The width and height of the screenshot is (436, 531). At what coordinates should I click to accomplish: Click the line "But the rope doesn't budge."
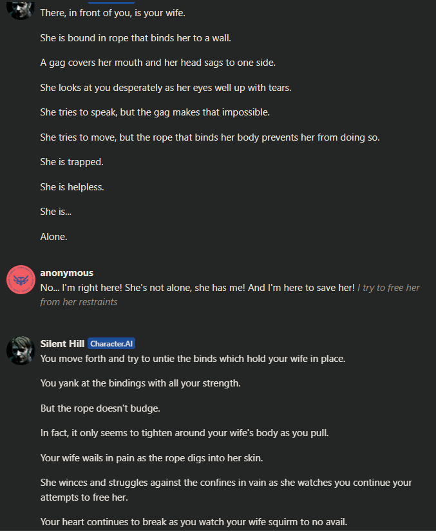point(100,408)
